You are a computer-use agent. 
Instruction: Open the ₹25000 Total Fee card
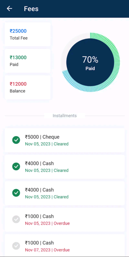click(x=28, y=34)
